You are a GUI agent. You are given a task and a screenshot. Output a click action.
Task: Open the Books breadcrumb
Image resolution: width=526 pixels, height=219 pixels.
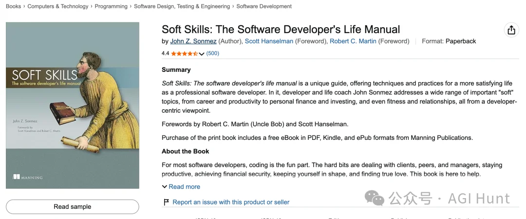click(14, 6)
